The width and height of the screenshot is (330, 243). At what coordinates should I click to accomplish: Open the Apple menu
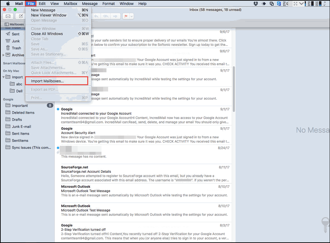tap(8, 4)
